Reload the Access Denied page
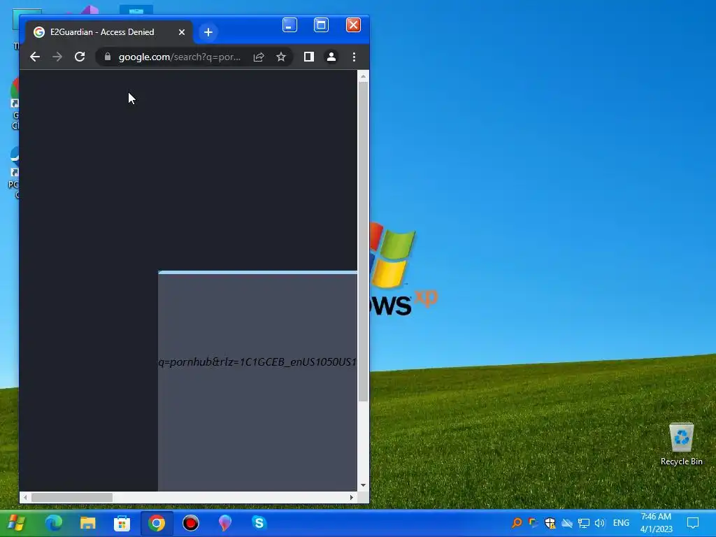 click(80, 57)
